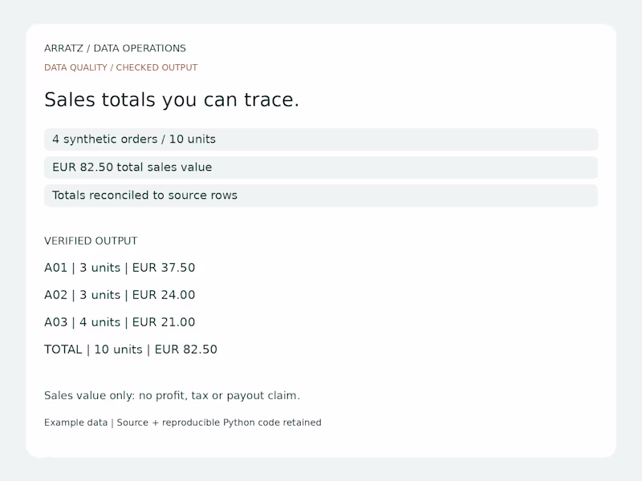Click the "TOTAL | 10 units | EUR 82.50" row

131,350
